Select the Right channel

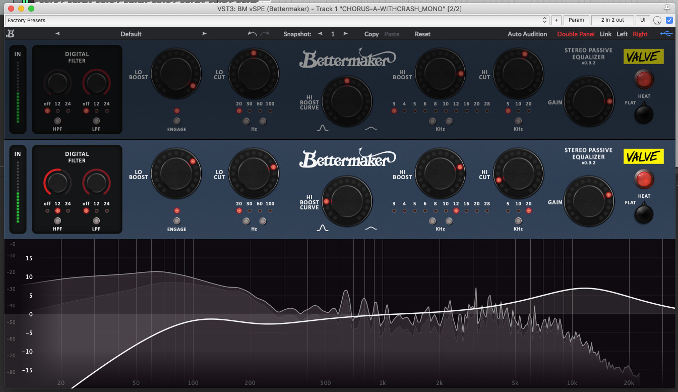point(640,34)
